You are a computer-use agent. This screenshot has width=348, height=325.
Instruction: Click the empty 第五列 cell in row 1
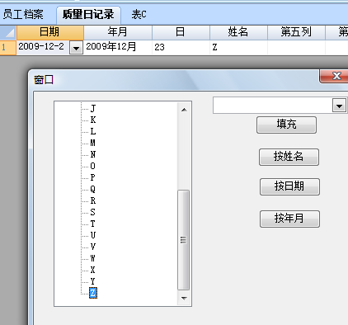(x=296, y=47)
